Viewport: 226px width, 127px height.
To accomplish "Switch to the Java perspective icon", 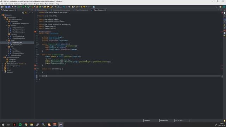I will 224,7.
